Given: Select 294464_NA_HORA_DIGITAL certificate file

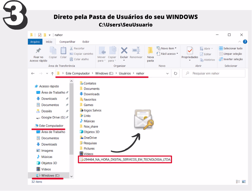Looking at the screenshot, I should tap(125, 159).
